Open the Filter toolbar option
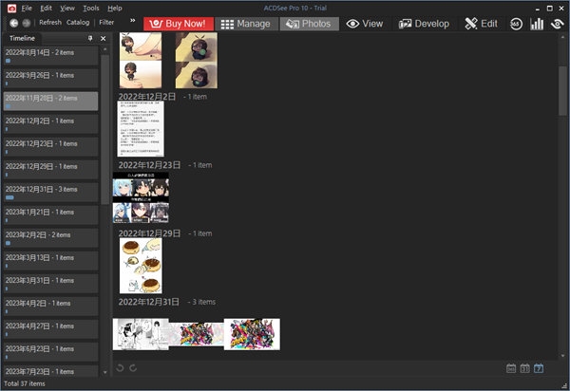 click(x=106, y=22)
